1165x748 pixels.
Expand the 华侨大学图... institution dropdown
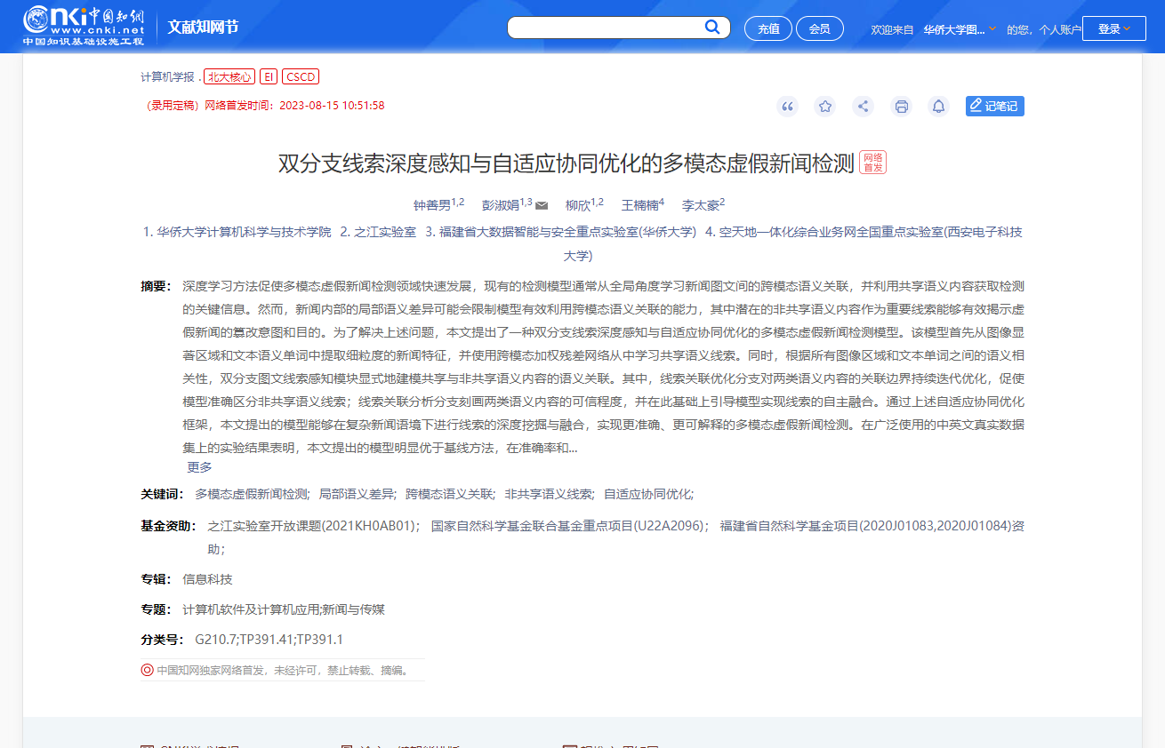click(960, 29)
